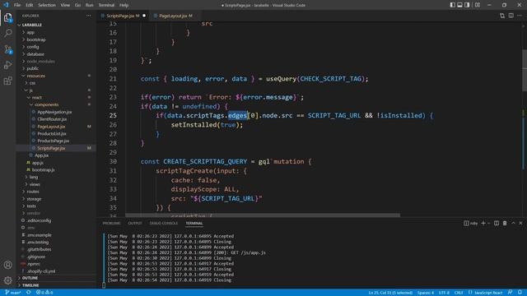The width and height of the screenshot is (527, 296).
Task: Expand the OUTLINE section
Action: point(30,278)
